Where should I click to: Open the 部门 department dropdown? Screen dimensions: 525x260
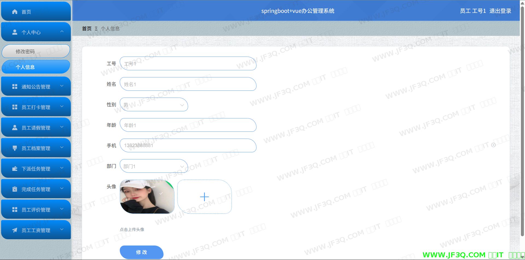pos(154,166)
